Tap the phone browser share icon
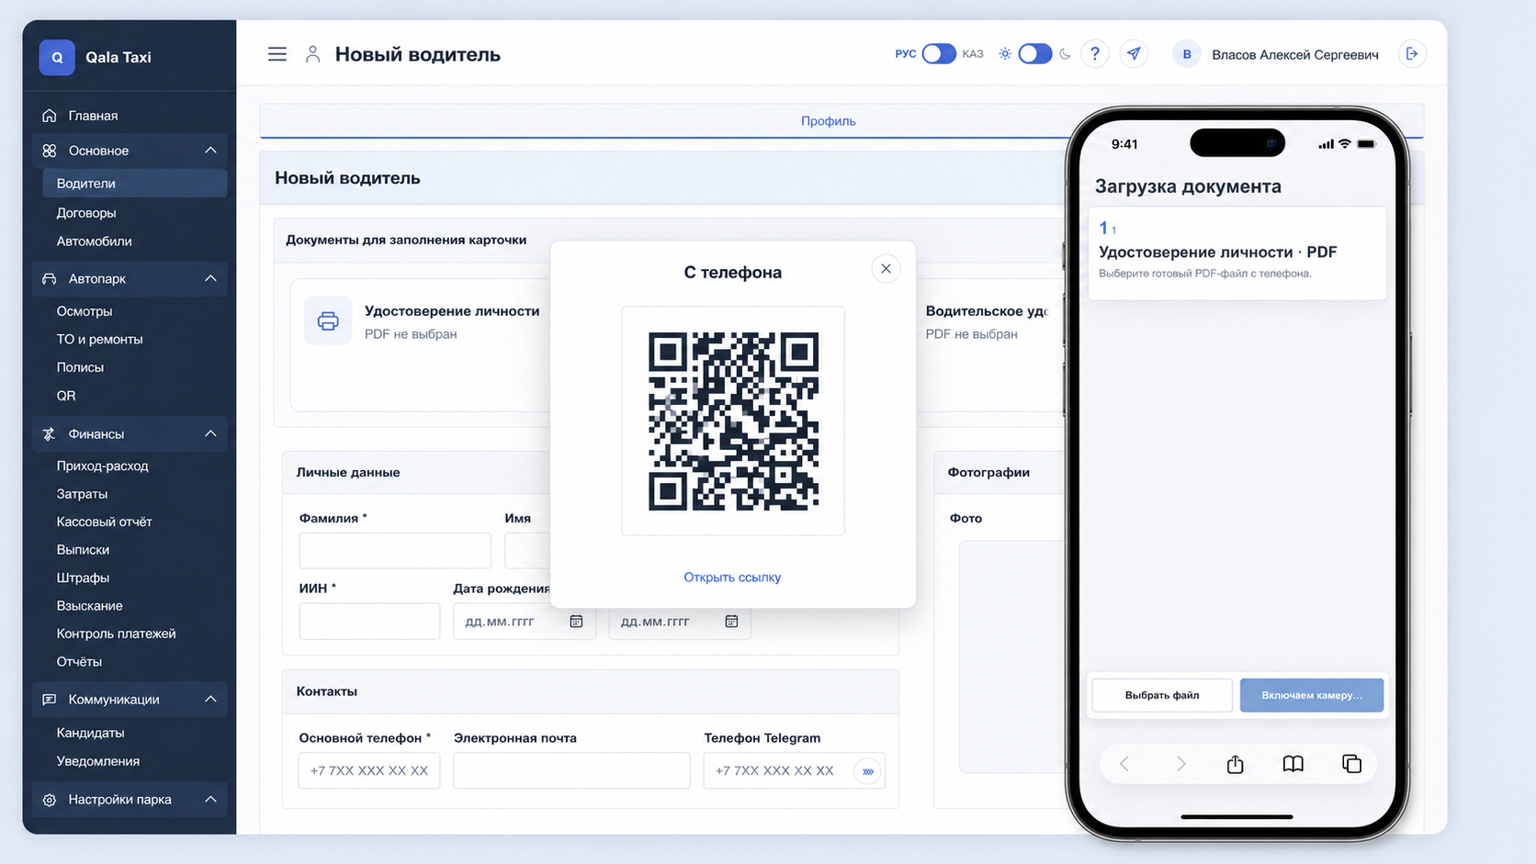 pyautogui.click(x=1235, y=764)
